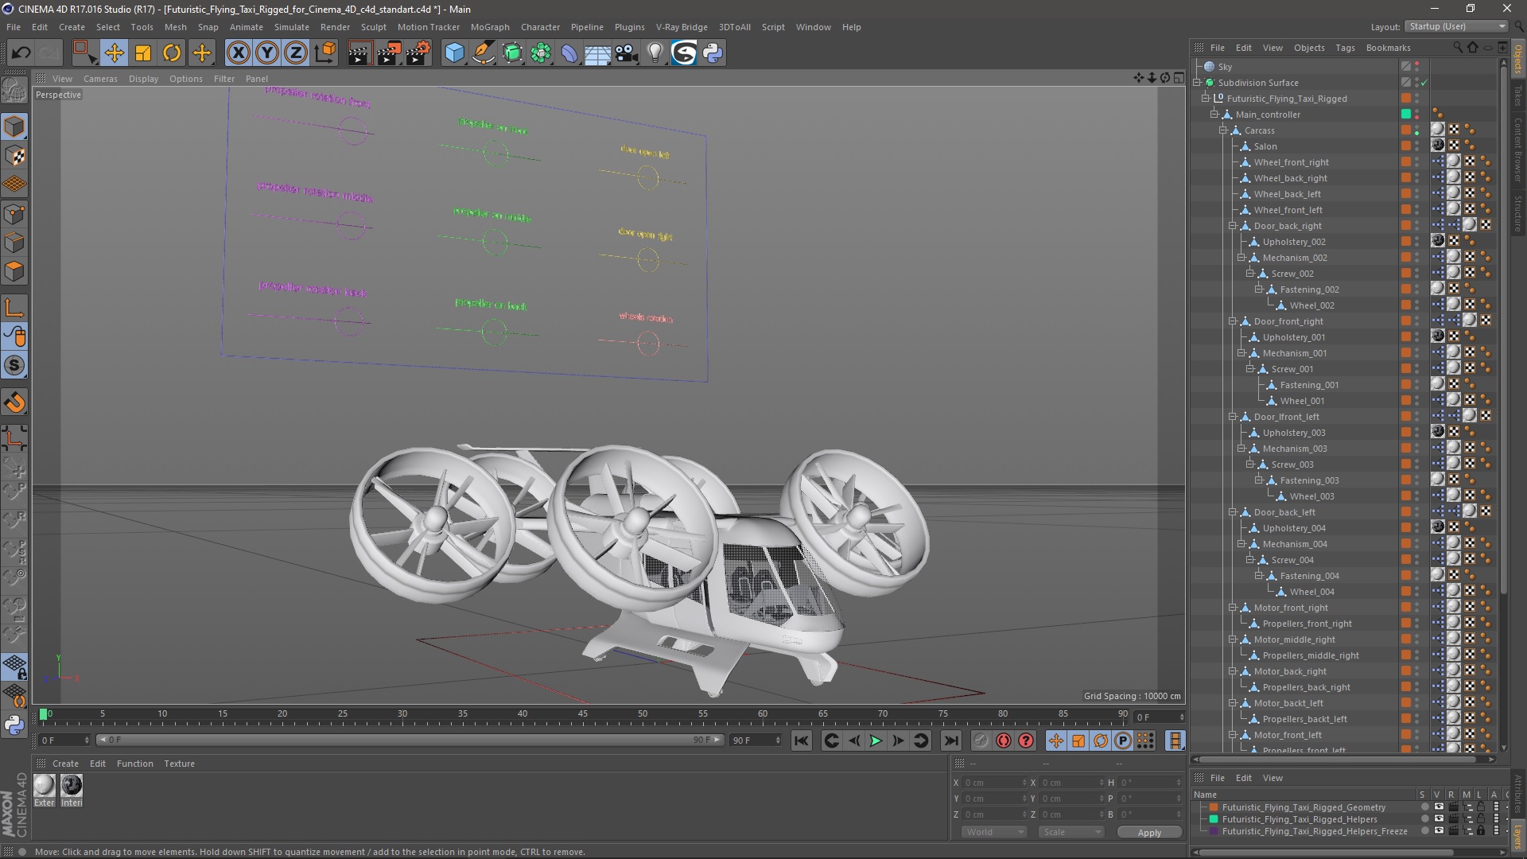1527x859 pixels.
Task: Open the Bookmarks menu in Objects manager
Action: (x=1388, y=48)
